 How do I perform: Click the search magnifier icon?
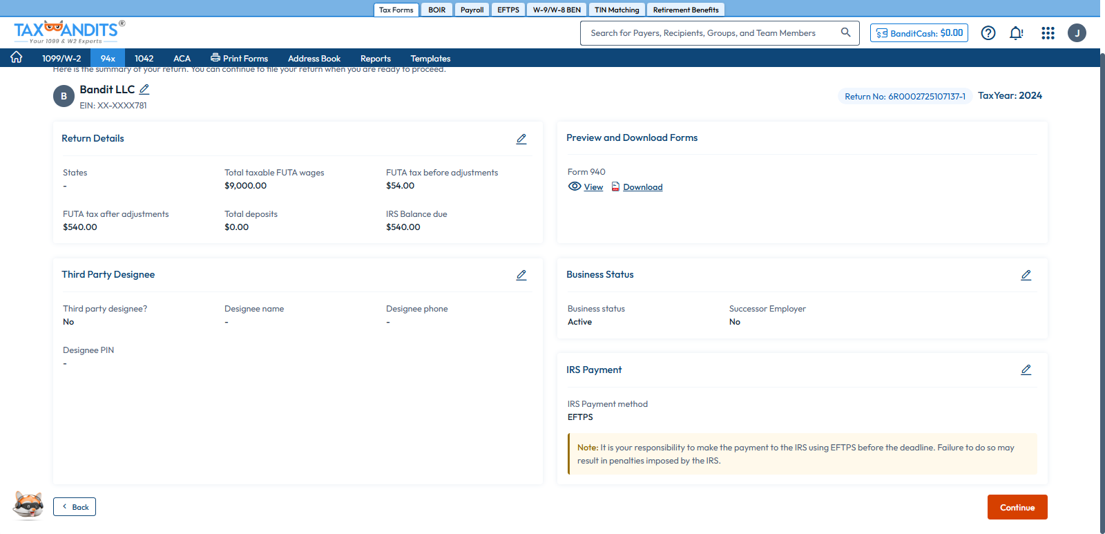click(x=845, y=32)
